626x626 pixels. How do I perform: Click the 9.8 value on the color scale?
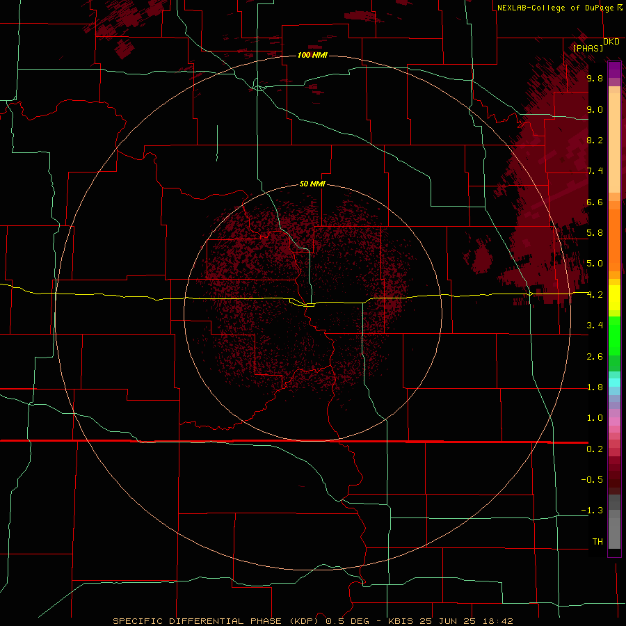pyautogui.click(x=595, y=78)
